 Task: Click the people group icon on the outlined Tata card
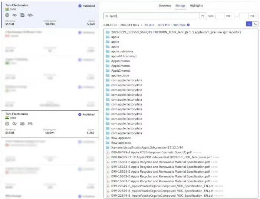(x=30, y=124)
